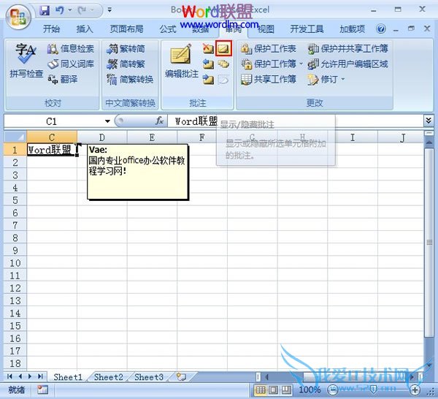Open the Name Box dropdown arrow
This screenshot has height=399, width=438.
tap(107, 121)
